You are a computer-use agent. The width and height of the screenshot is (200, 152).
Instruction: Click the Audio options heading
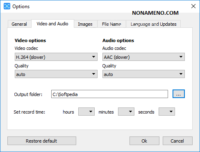coord(118,40)
